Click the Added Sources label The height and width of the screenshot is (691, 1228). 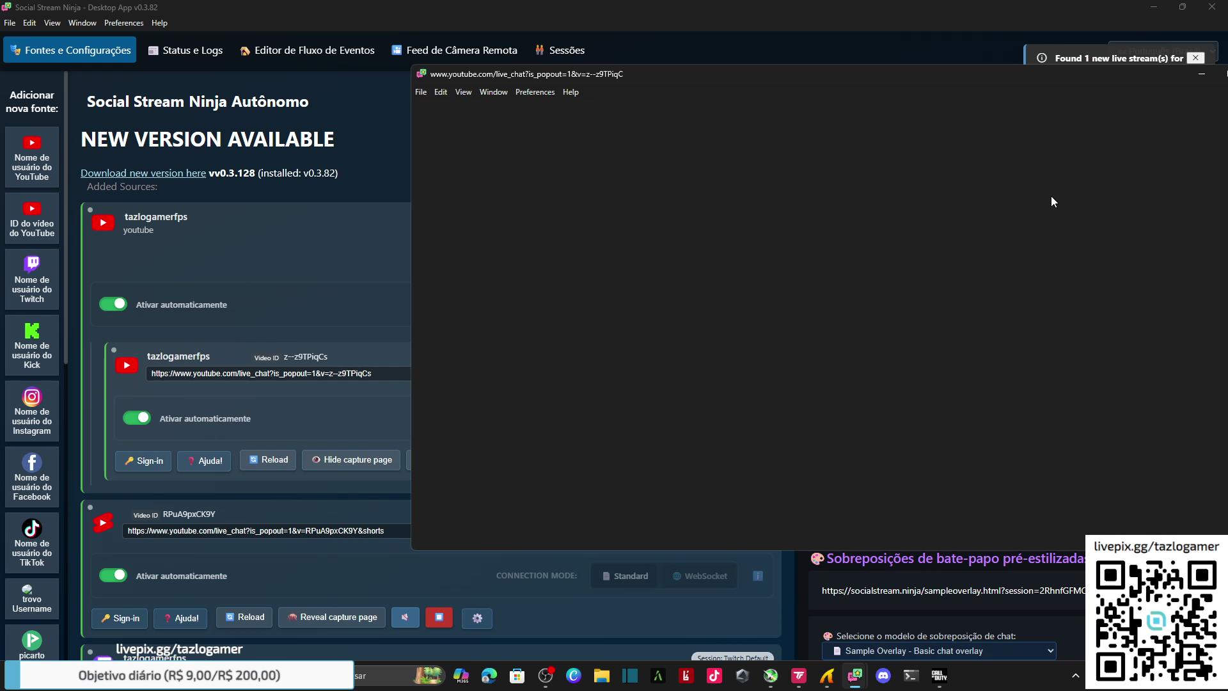point(122,187)
